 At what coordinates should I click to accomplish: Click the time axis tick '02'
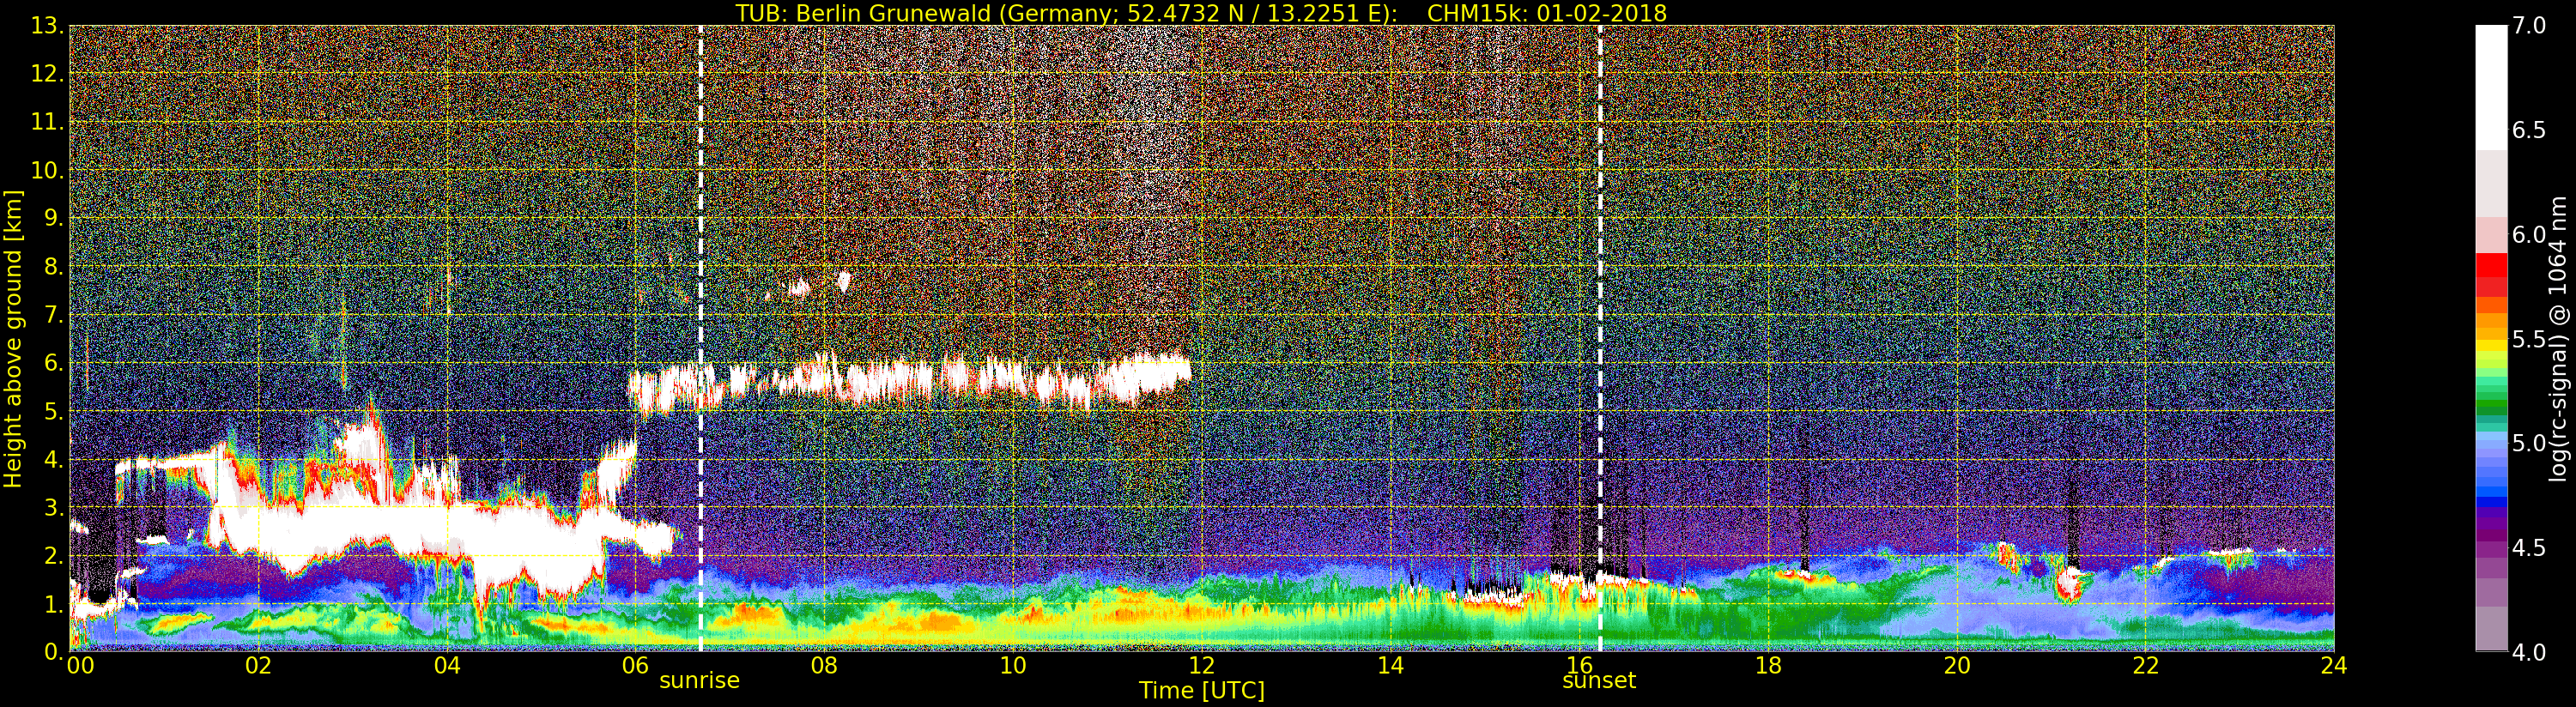click(258, 666)
